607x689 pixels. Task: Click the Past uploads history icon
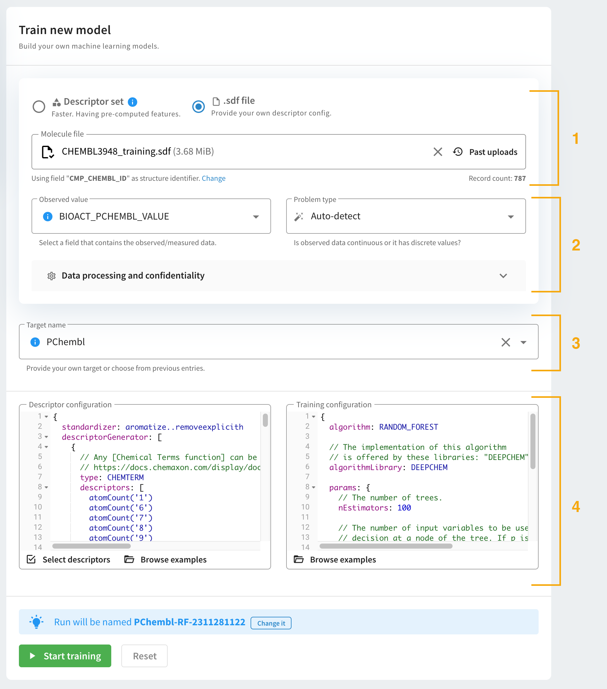[458, 152]
